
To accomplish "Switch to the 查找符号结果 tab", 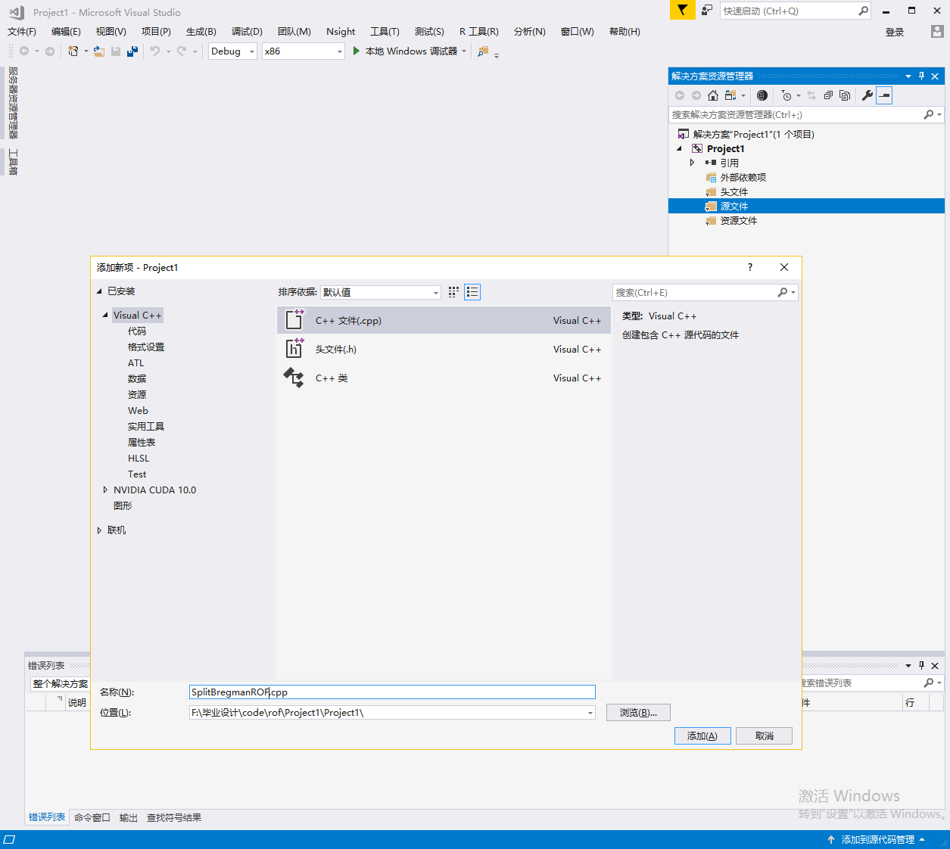I will tap(174, 817).
